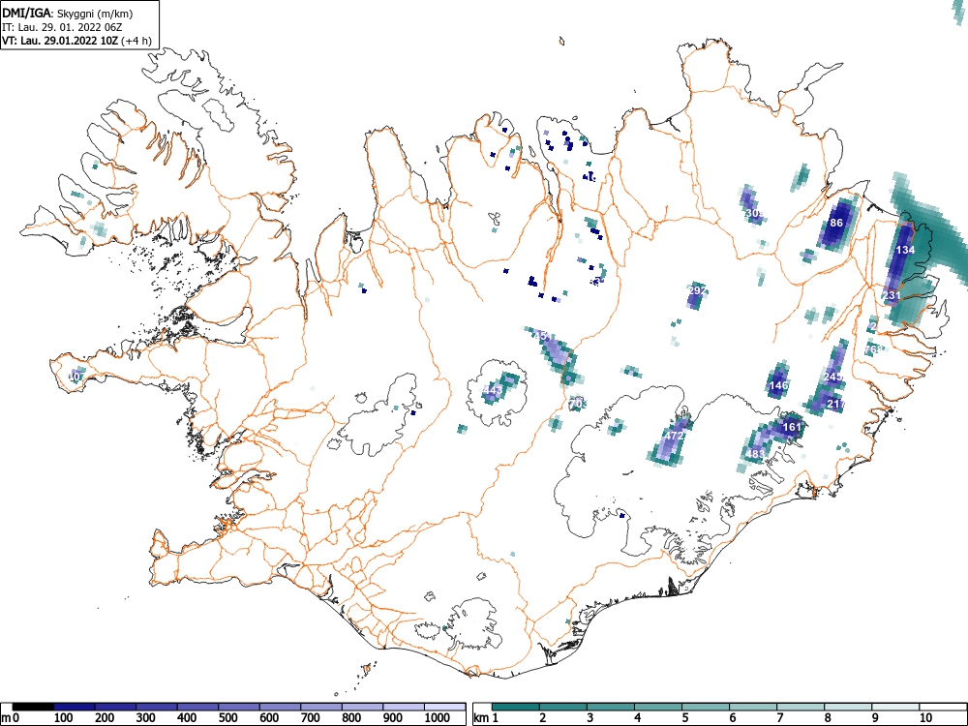This screenshot has height=726, width=968.
Task: Click the 'm' unit label of the meters legend
Action: [6, 718]
